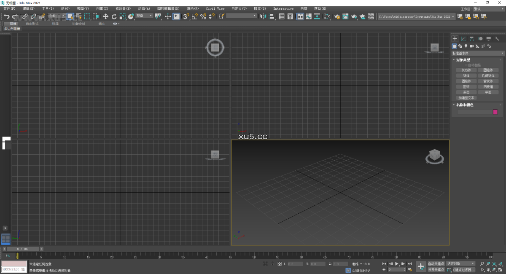Select the Rotate tool on main toolbar
The width and height of the screenshot is (506, 274).
click(113, 16)
